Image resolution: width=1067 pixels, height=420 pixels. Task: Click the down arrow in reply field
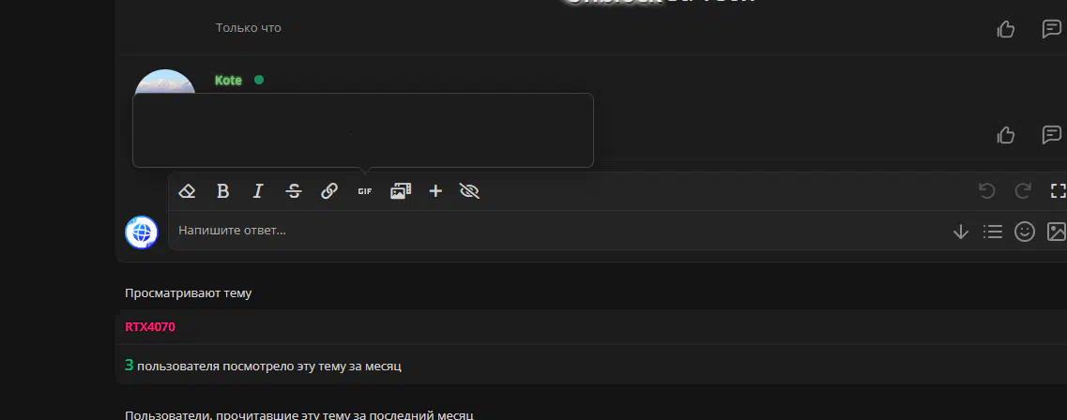point(961,232)
